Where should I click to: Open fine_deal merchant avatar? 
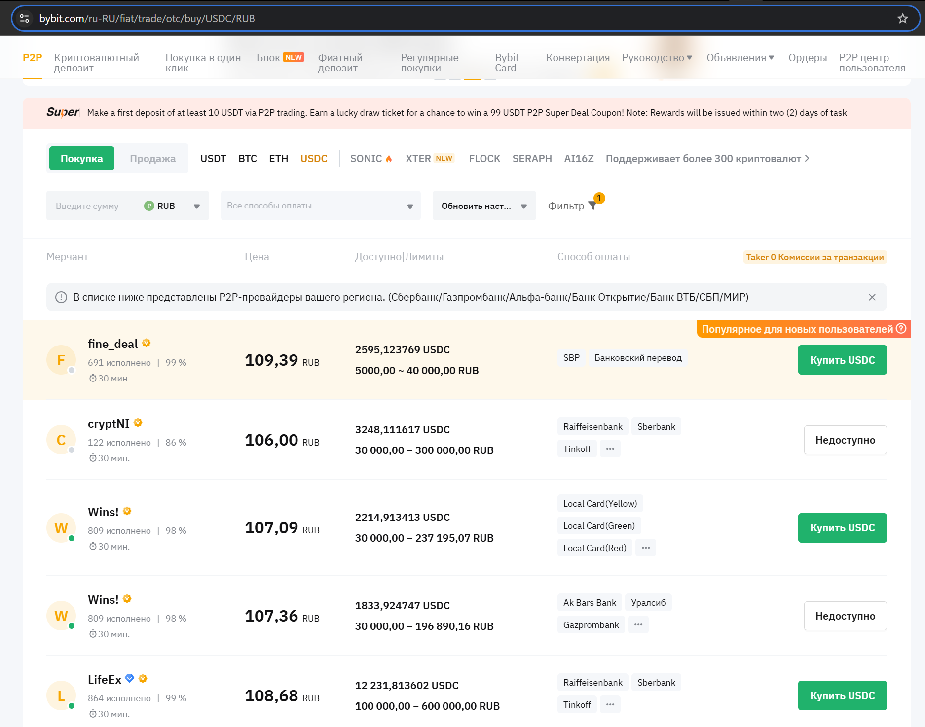pos(61,360)
